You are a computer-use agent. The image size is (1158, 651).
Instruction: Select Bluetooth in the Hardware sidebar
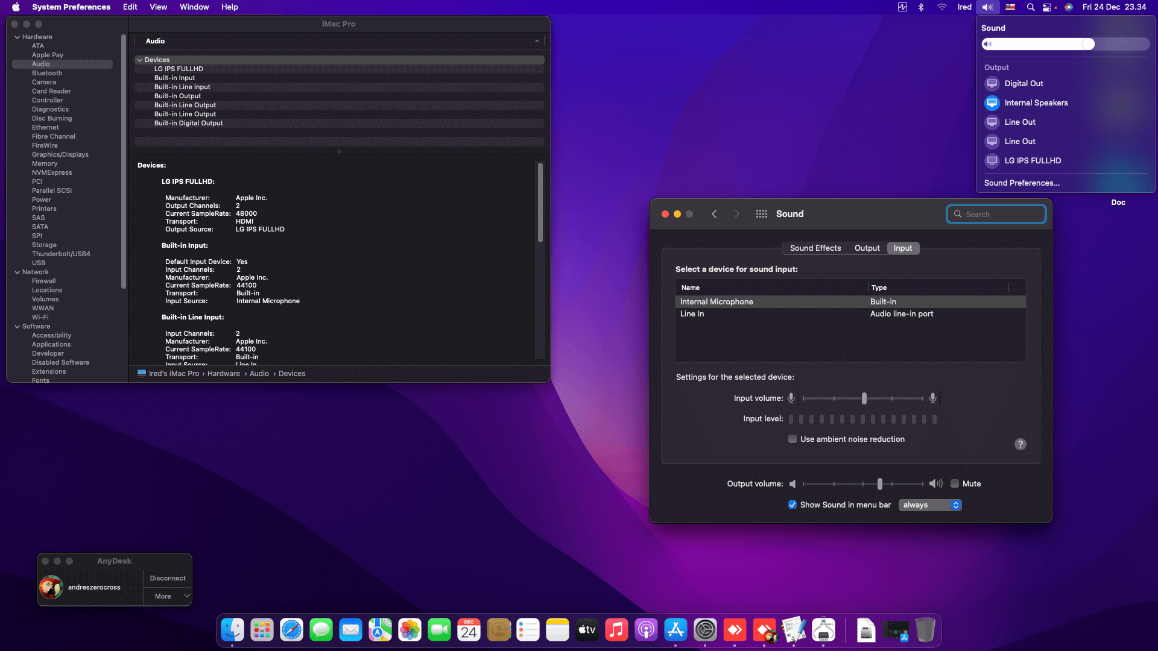click(x=47, y=74)
